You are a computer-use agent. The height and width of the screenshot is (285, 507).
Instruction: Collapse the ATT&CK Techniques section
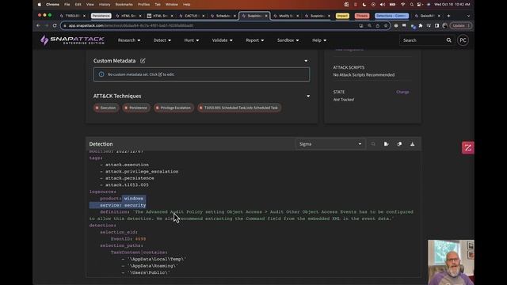[308, 96]
